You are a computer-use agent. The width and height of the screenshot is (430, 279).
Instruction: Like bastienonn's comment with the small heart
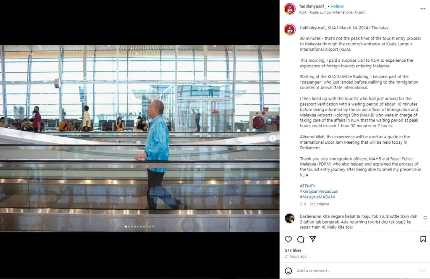point(425,218)
